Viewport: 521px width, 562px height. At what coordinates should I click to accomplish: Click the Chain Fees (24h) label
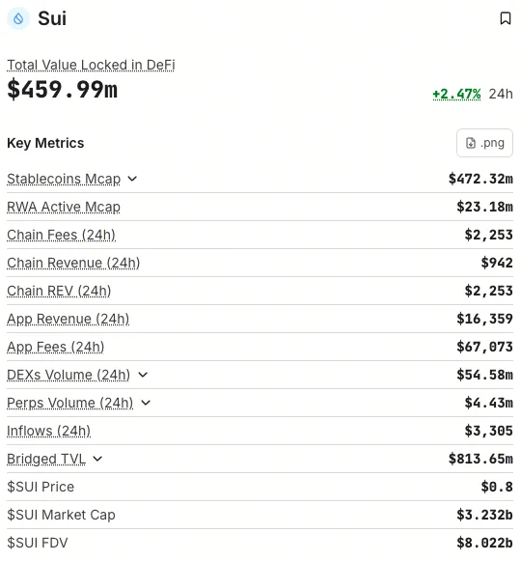61,235
